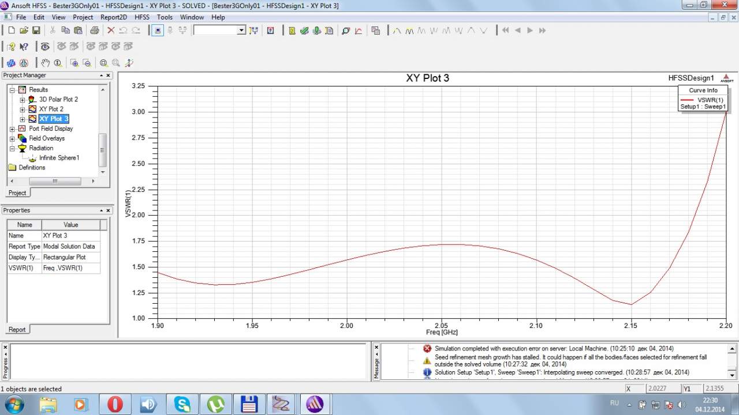Open the Report2D menu
The width and height of the screenshot is (739, 415).
[113, 17]
